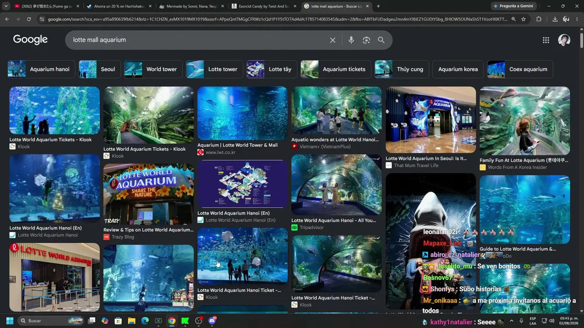This screenshot has height=328, width=584.
Task: Filter by Aquarium hanoi chip
Action: pos(41,69)
